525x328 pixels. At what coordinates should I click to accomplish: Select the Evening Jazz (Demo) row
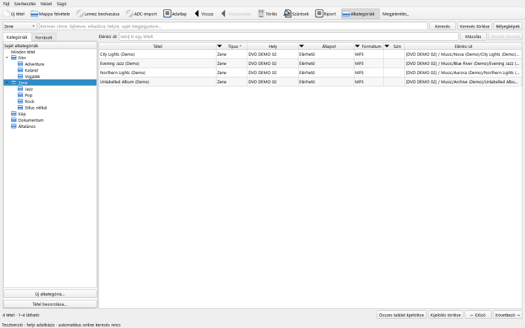(310, 63)
